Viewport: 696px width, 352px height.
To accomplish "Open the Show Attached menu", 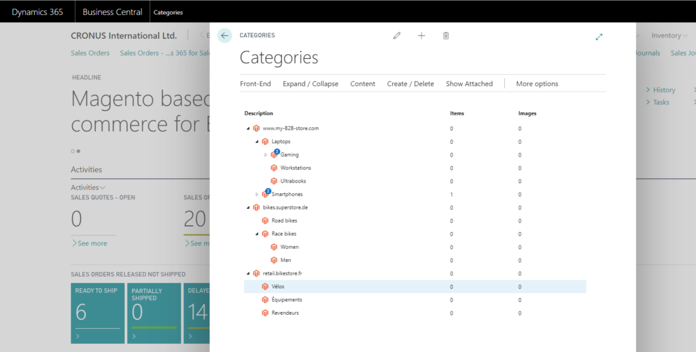I will [469, 83].
